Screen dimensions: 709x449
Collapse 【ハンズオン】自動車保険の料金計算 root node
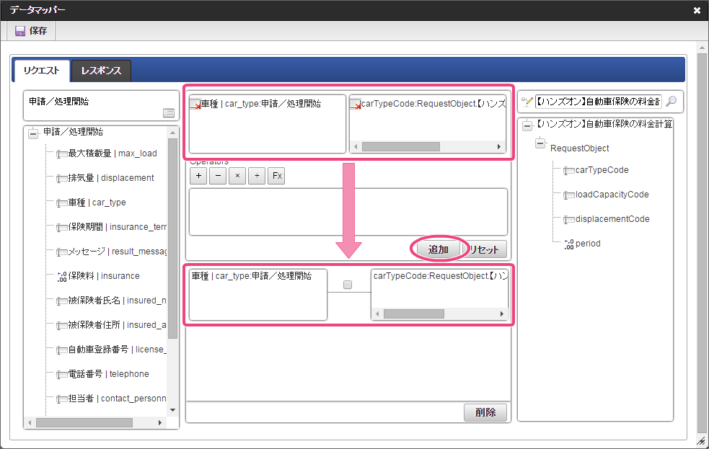[527, 126]
